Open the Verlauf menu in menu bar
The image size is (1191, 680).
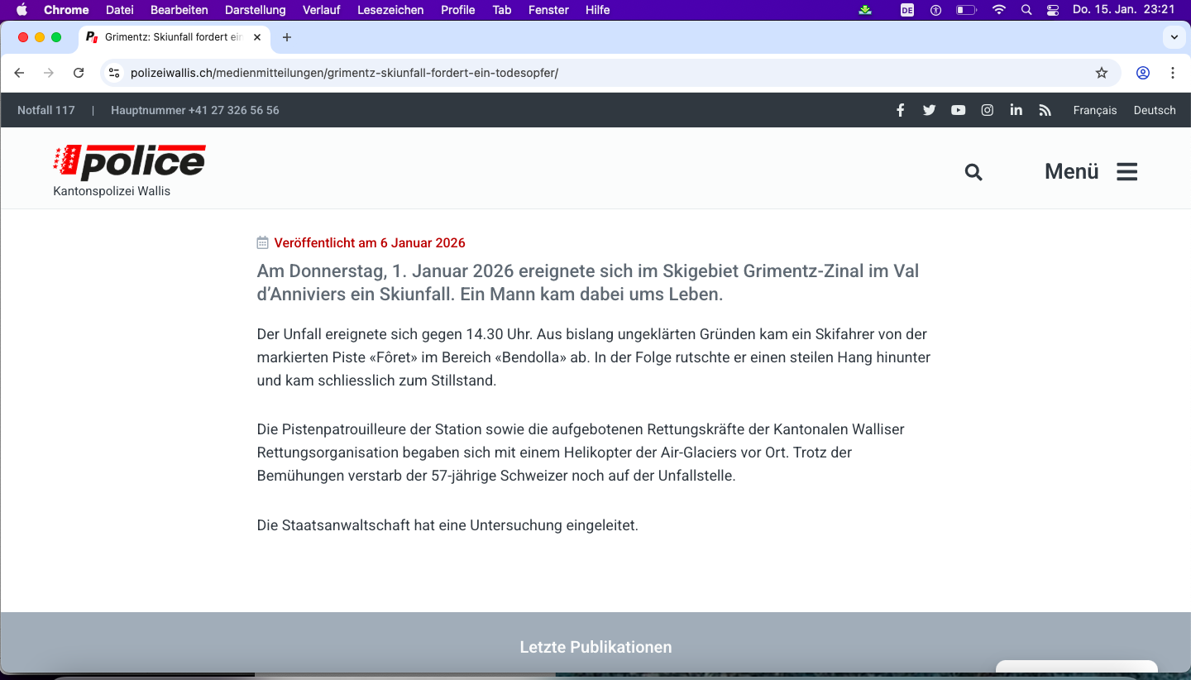[321, 10]
